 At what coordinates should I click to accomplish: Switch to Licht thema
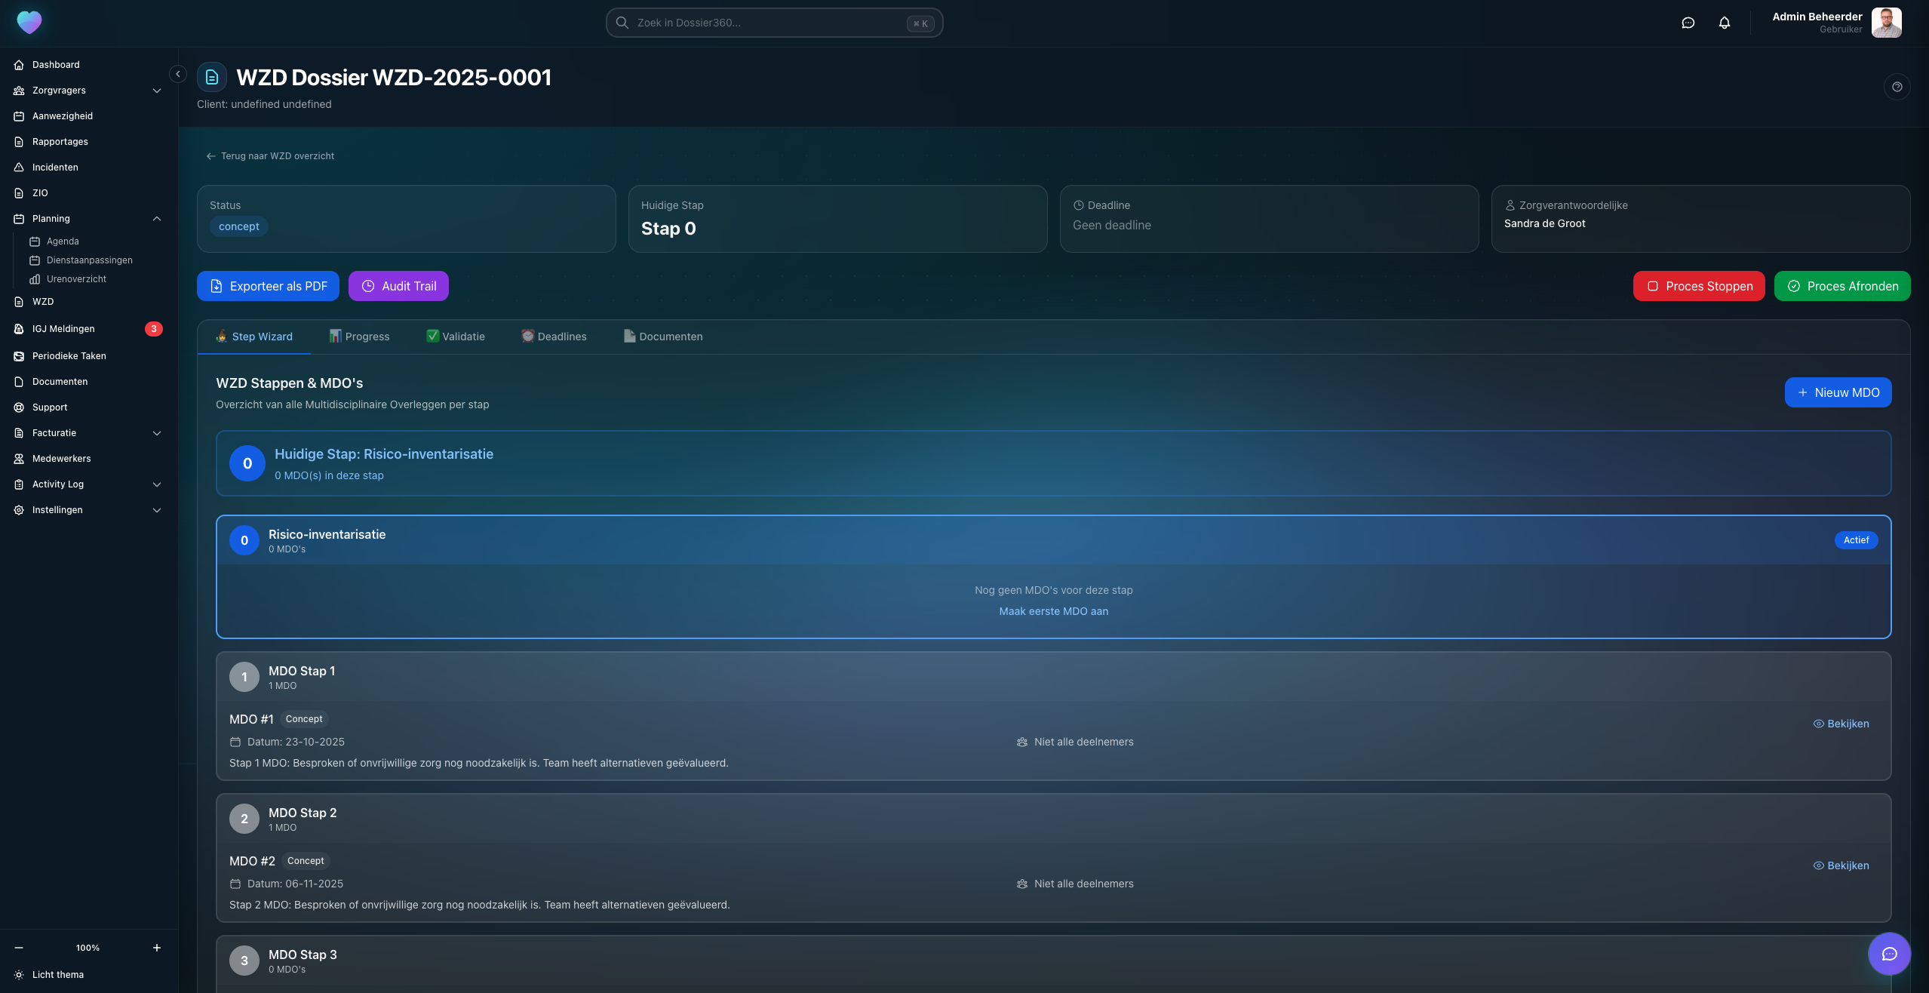(57, 975)
